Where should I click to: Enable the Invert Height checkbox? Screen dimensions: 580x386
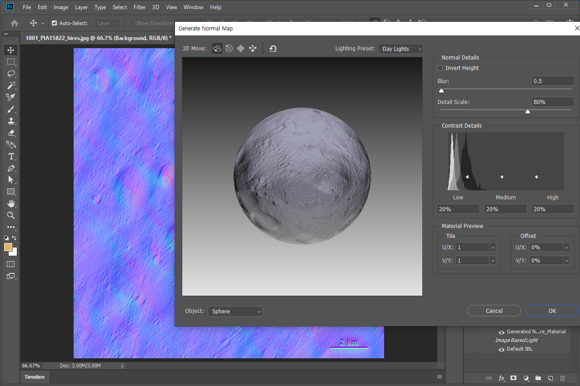[440, 68]
